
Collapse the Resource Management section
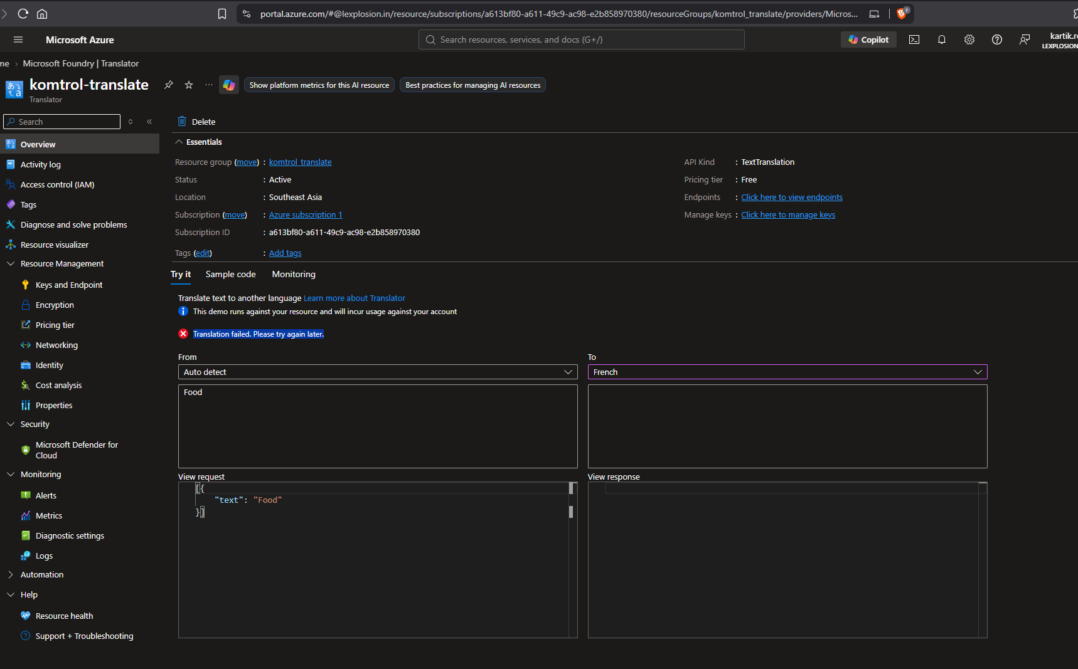[11, 263]
